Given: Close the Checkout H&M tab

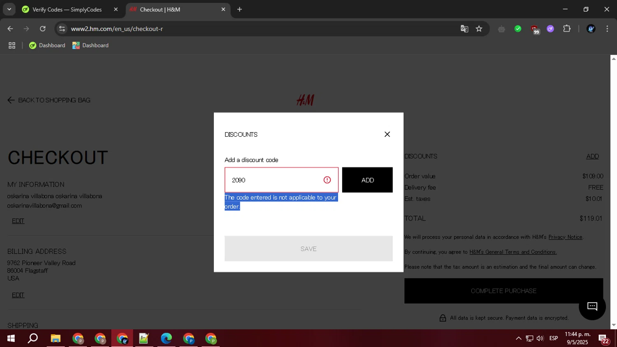Looking at the screenshot, I should pos(223,9).
